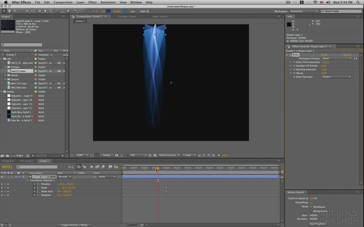Select the Pen tool in toolbar
The height and width of the screenshot is (227, 364).
coord(45,11)
